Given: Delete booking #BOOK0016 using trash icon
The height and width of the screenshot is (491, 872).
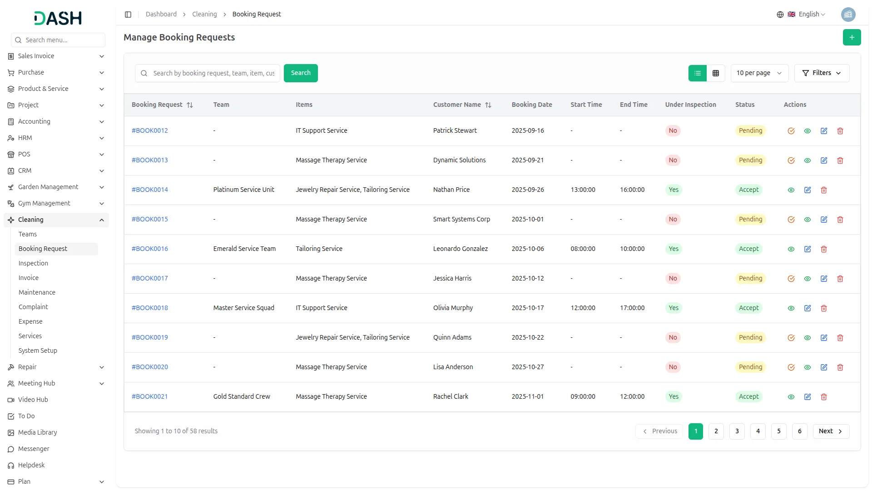Looking at the screenshot, I should (824, 249).
